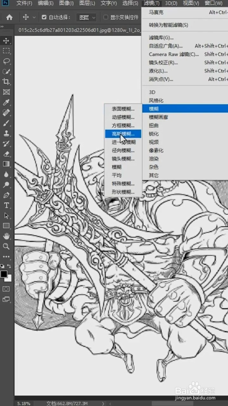Choose 动感模糊... from submenu
This screenshot has width=228, height=406.
point(123,117)
